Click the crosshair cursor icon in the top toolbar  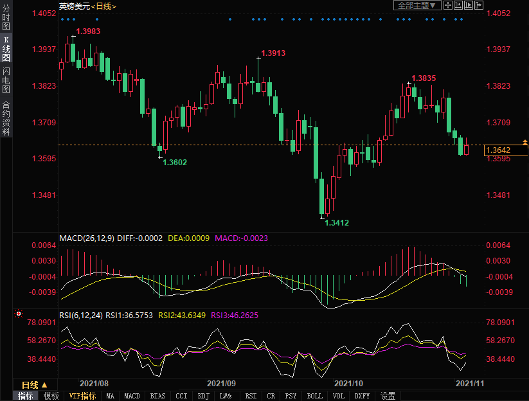coord(447,5)
